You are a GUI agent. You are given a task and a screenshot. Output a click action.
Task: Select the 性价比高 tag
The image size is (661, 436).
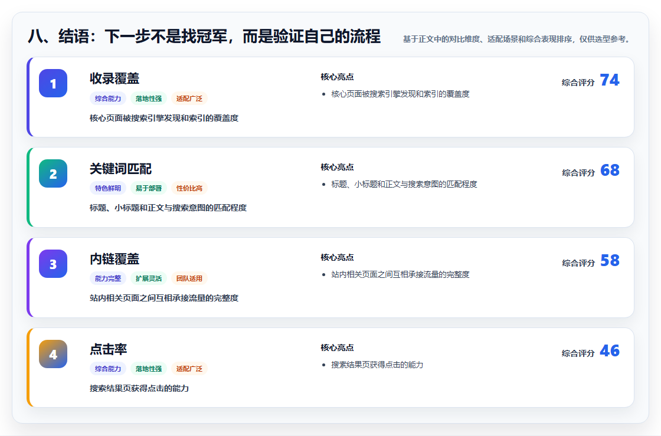tap(189, 188)
